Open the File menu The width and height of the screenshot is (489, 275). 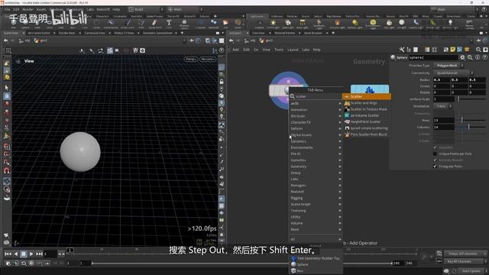(x=7, y=9)
